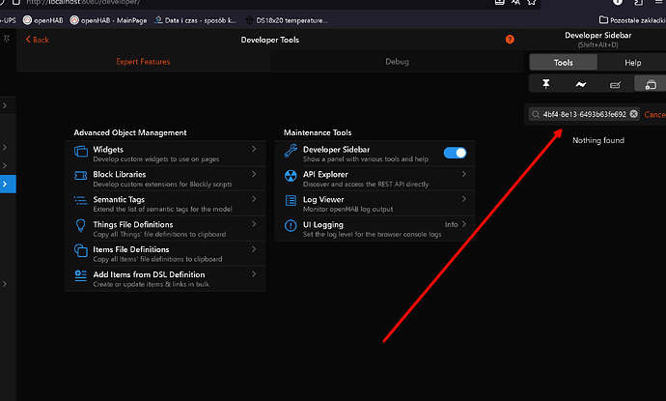Switch to the Debug tab
666x401 pixels.
pos(397,62)
